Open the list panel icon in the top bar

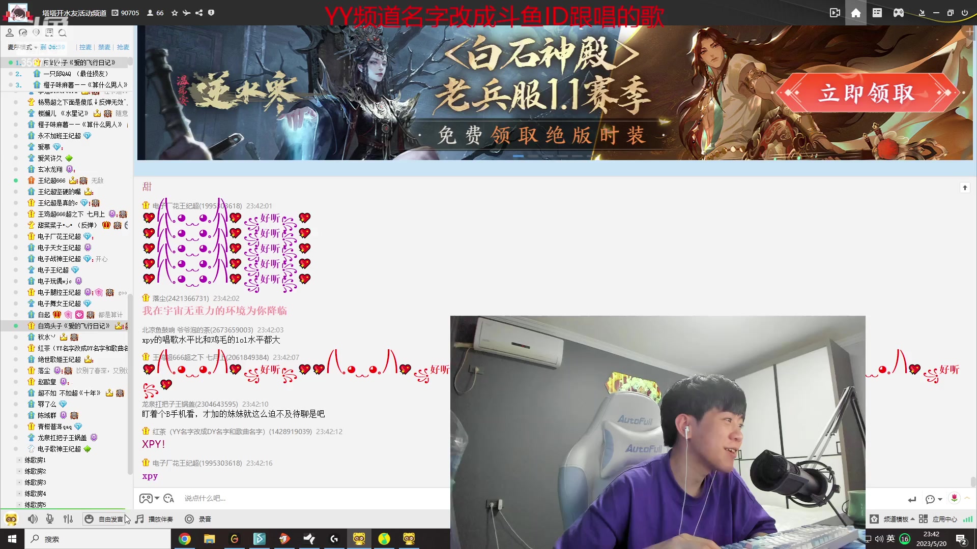pyautogui.click(x=877, y=13)
